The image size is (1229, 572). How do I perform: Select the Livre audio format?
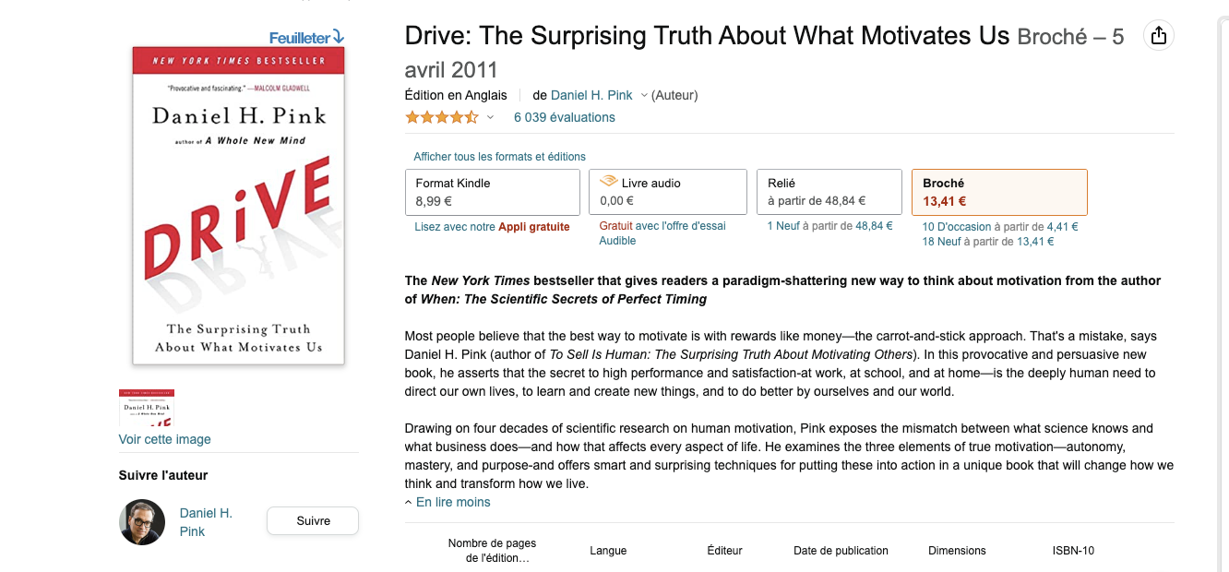pos(667,192)
